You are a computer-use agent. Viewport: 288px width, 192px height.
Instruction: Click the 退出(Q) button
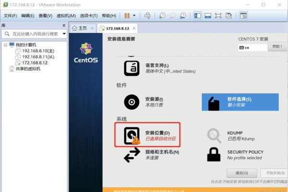click(x=242, y=173)
